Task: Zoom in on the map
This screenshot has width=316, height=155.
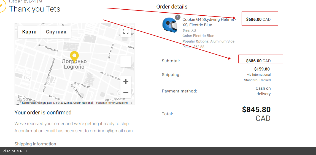Action: pyautogui.click(x=126, y=81)
